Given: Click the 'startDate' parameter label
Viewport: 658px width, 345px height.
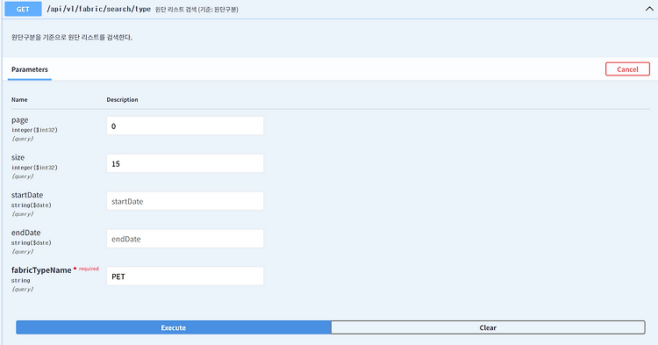Looking at the screenshot, I should 27,195.
